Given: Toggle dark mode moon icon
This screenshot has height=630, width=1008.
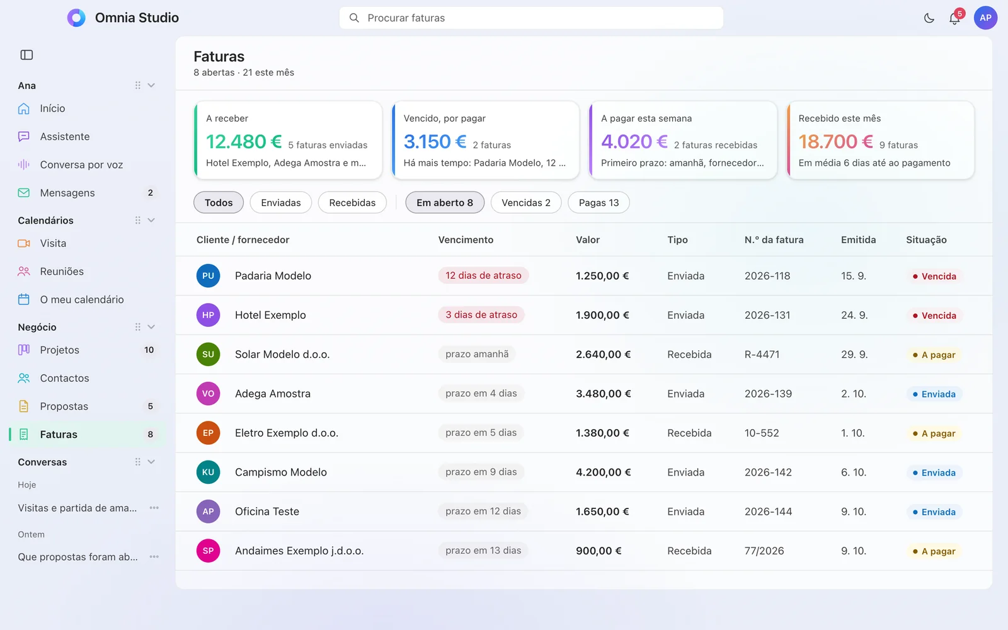Looking at the screenshot, I should coord(929,18).
